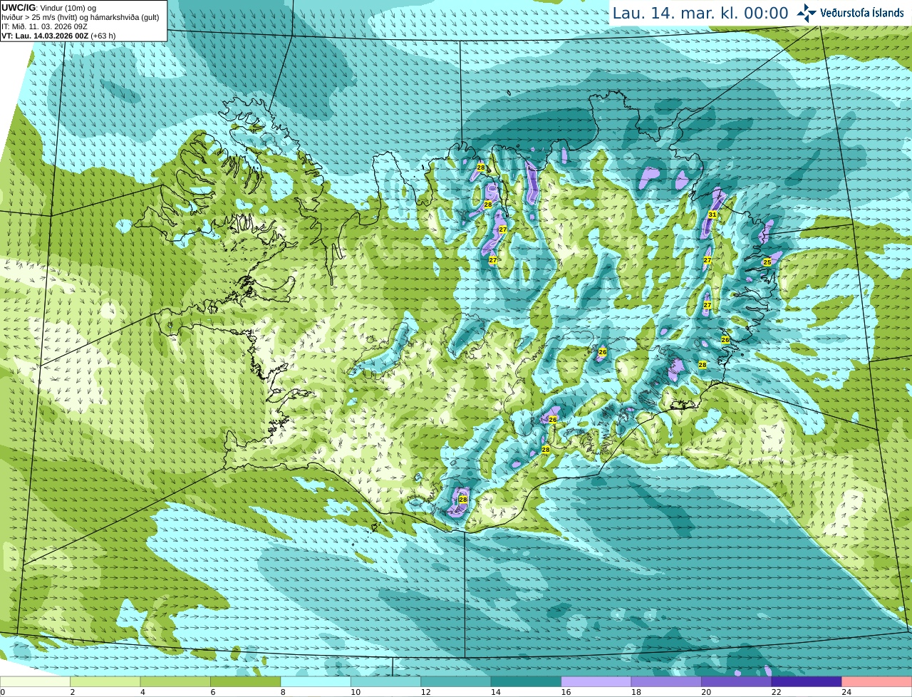Click the legend tick label 18
The width and height of the screenshot is (912, 697).
pyautogui.click(x=636, y=692)
